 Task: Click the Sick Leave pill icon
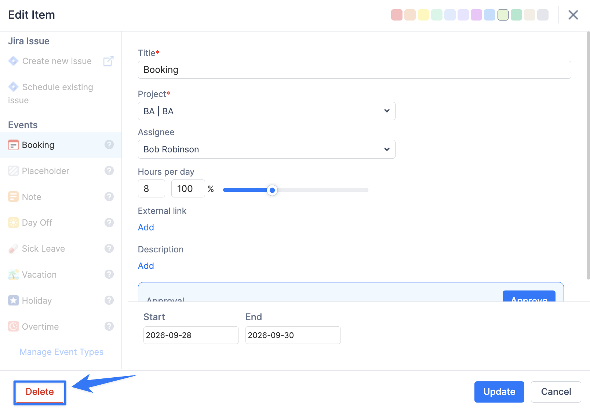pos(13,249)
